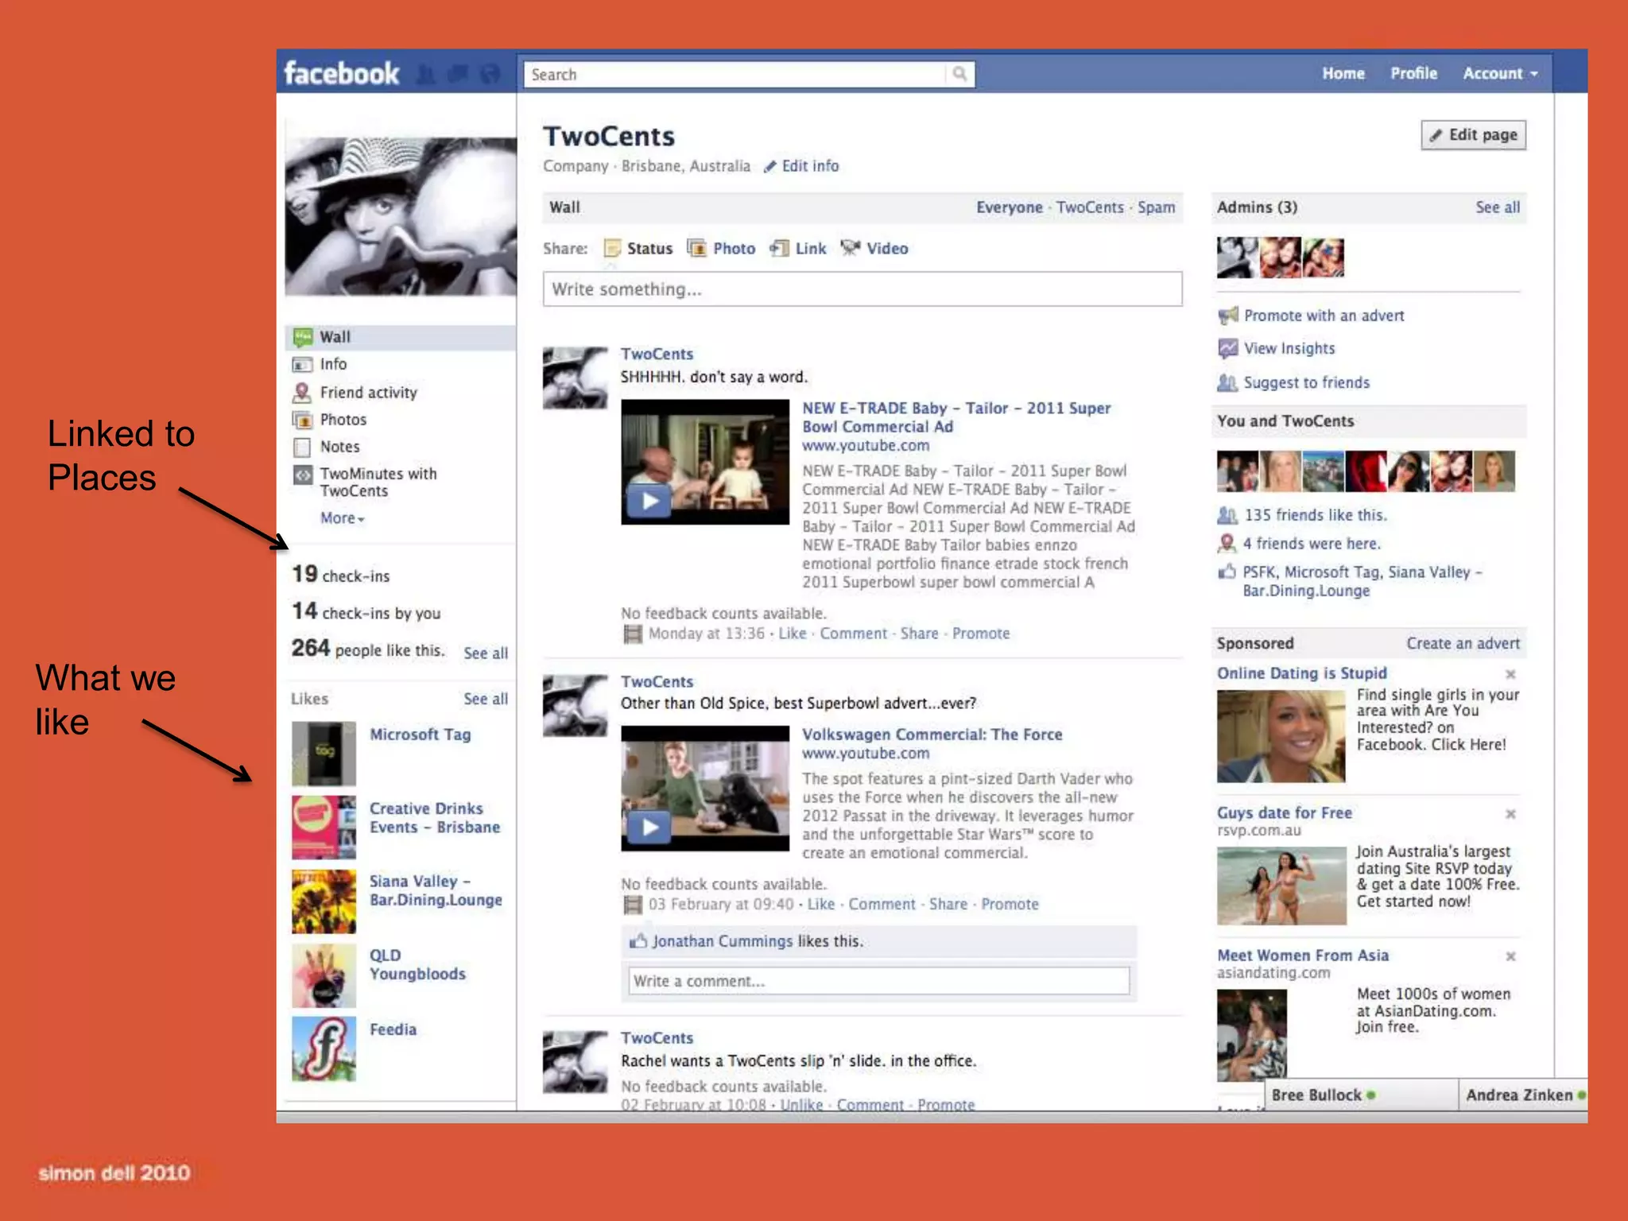The height and width of the screenshot is (1221, 1628).
Task: Click the Promote with an advert megaphone icon
Action: (x=1228, y=316)
